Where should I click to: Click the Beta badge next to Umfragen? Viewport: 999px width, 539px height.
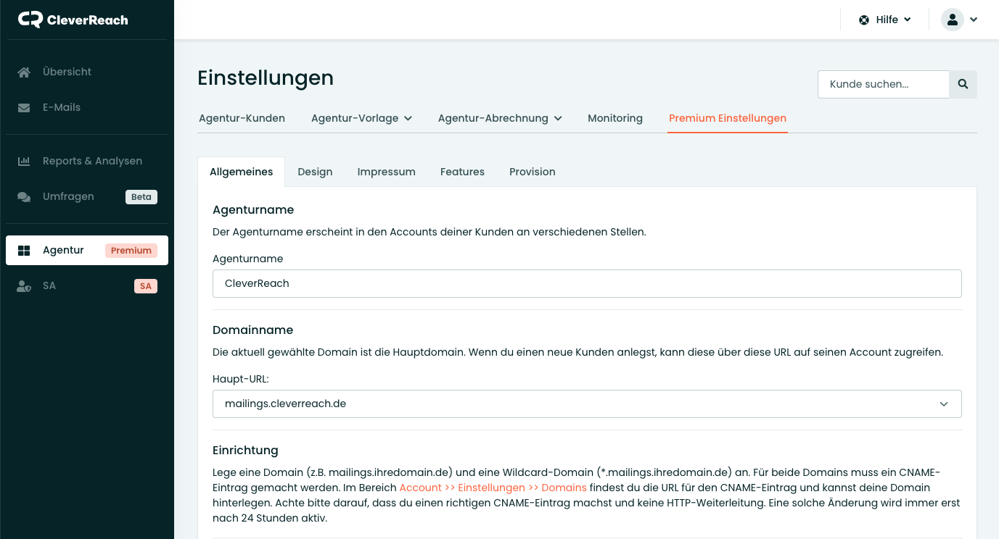coord(141,196)
